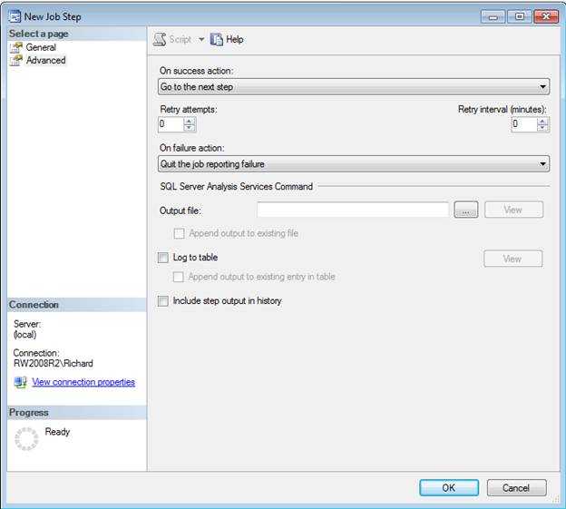Open Help from the toolbar
The image size is (566, 509).
tap(234, 39)
